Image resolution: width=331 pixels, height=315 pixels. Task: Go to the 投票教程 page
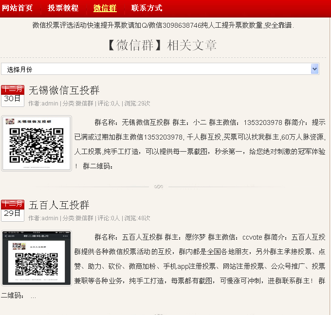coord(63,8)
